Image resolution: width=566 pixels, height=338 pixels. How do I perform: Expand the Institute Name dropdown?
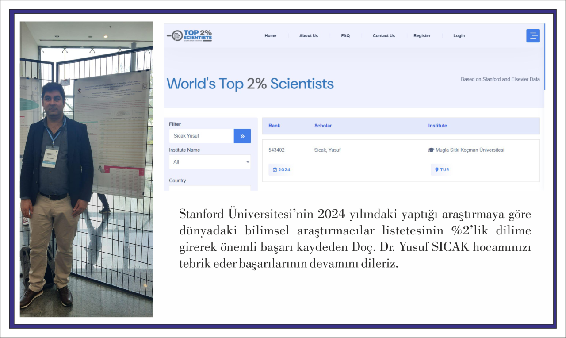pyautogui.click(x=210, y=162)
